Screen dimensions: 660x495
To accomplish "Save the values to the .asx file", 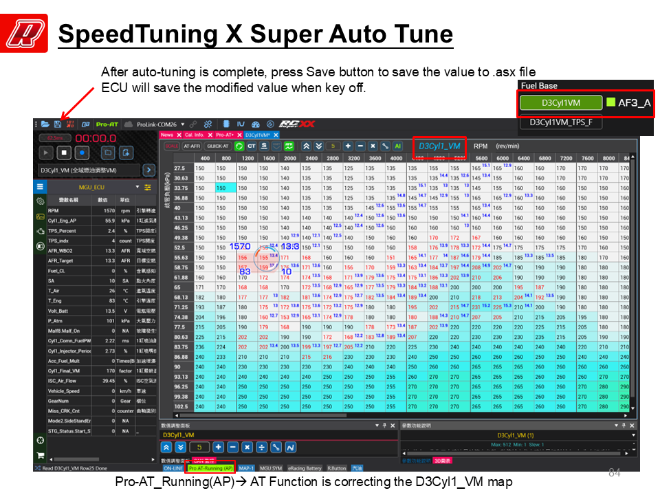I will 58,124.
